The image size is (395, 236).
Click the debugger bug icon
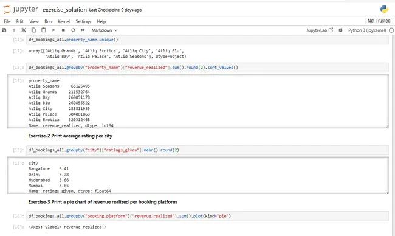click(340, 30)
